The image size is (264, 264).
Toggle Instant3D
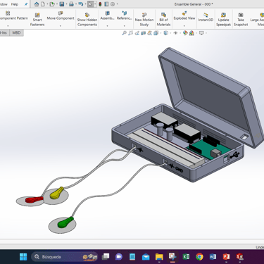(206, 17)
